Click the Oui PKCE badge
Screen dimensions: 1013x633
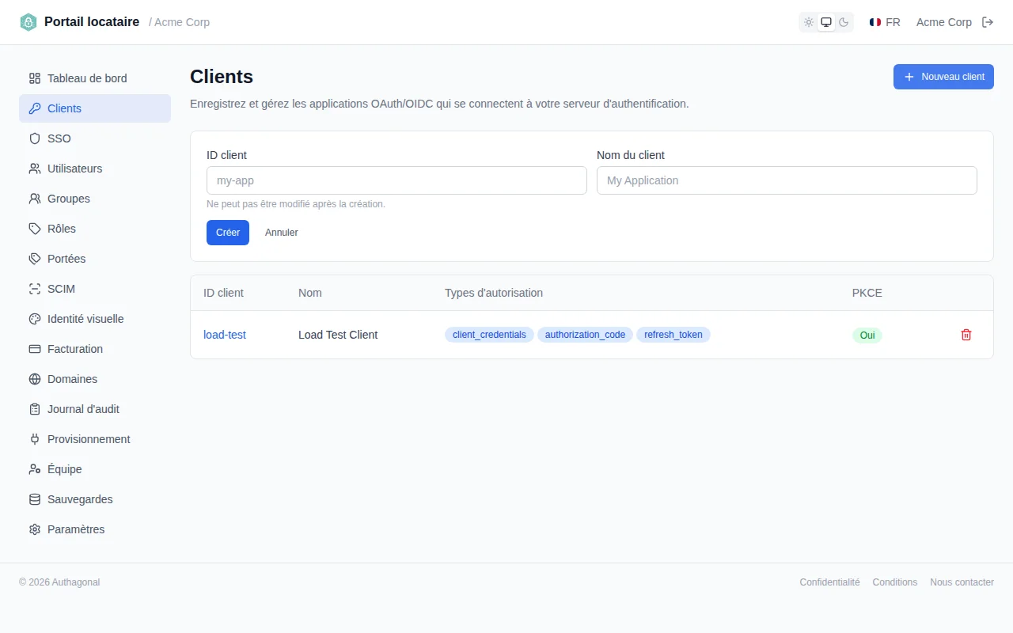coord(867,335)
